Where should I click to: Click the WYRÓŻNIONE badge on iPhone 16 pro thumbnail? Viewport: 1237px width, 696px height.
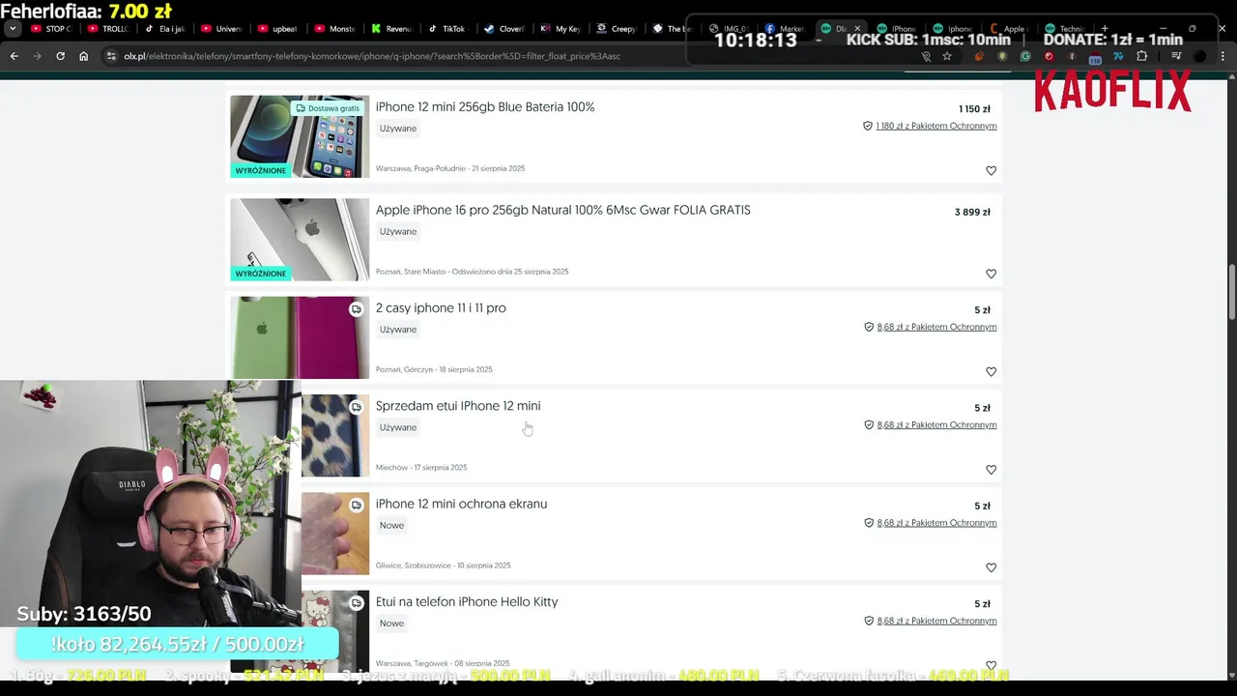[261, 274]
